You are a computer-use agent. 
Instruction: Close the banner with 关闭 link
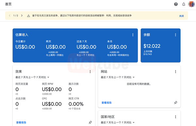(x=181, y=16)
